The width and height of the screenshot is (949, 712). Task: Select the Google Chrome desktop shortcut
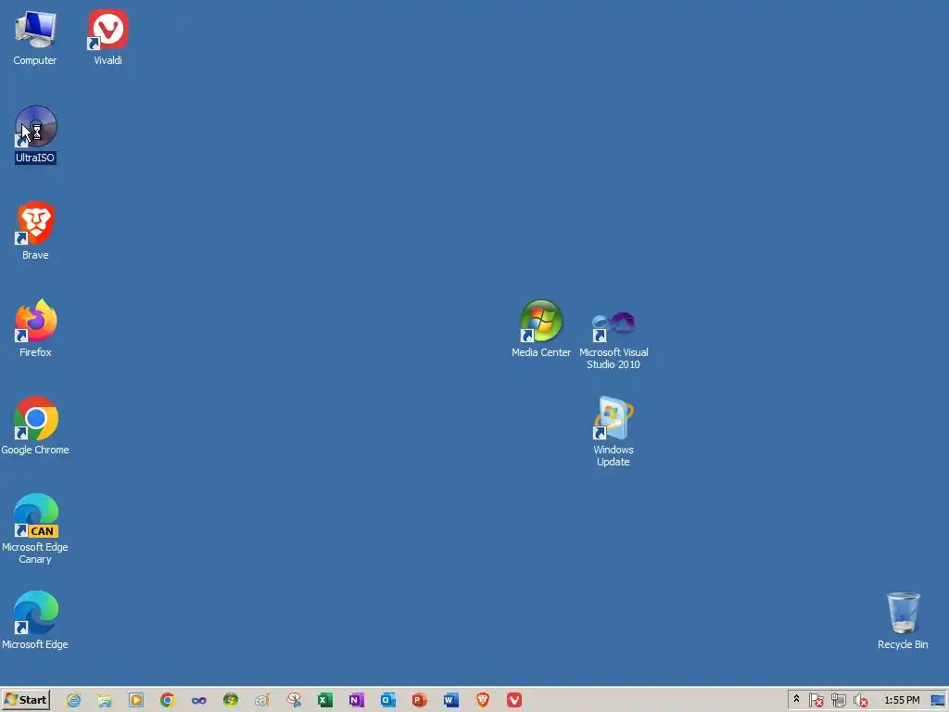tap(35, 426)
